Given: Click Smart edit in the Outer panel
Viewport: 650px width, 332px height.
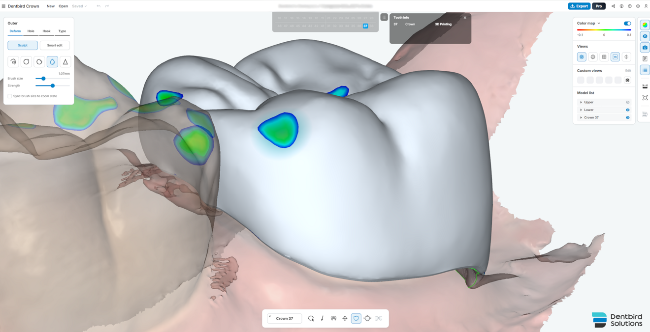Looking at the screenshot, I should click(55, 45).
